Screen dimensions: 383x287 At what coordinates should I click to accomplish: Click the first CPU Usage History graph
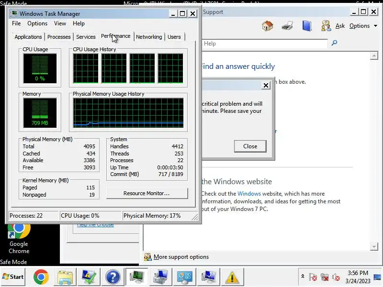(86, 68)
